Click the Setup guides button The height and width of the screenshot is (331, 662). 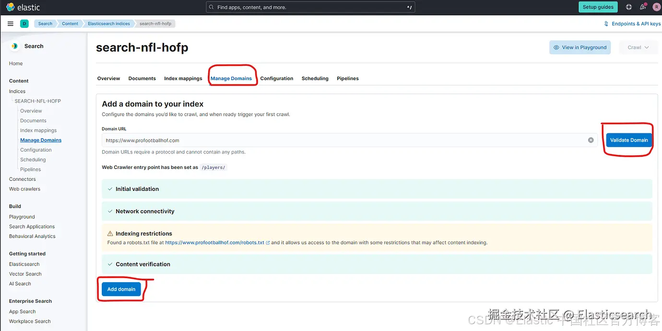598,7
